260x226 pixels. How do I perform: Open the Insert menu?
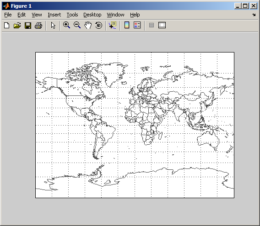(54, 15)
